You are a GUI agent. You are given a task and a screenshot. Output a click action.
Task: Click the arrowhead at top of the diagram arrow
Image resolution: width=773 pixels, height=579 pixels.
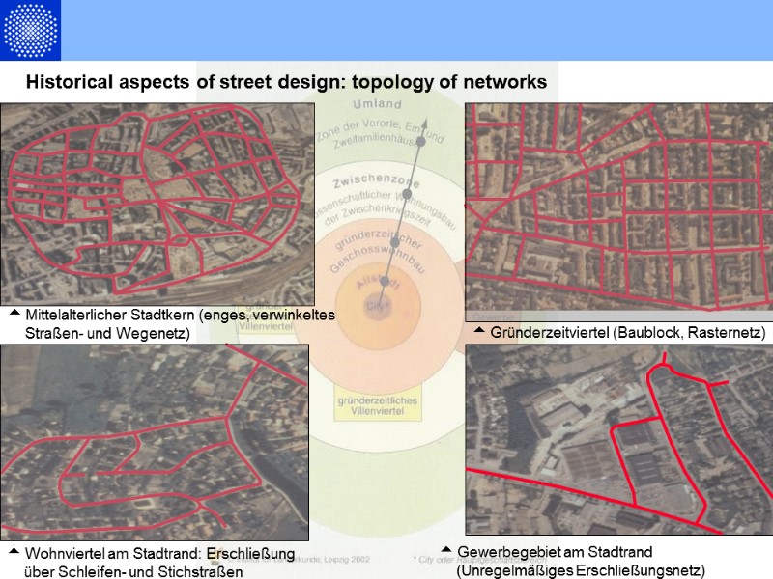tap(424, 124)
